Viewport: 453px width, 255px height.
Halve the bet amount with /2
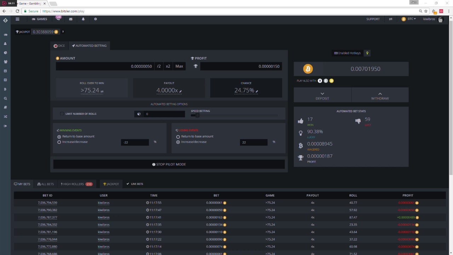[x=159, y=66]
